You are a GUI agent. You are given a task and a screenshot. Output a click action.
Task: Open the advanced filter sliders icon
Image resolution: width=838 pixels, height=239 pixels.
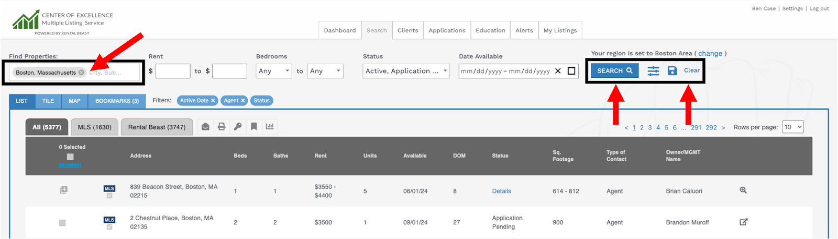(653, 71)
